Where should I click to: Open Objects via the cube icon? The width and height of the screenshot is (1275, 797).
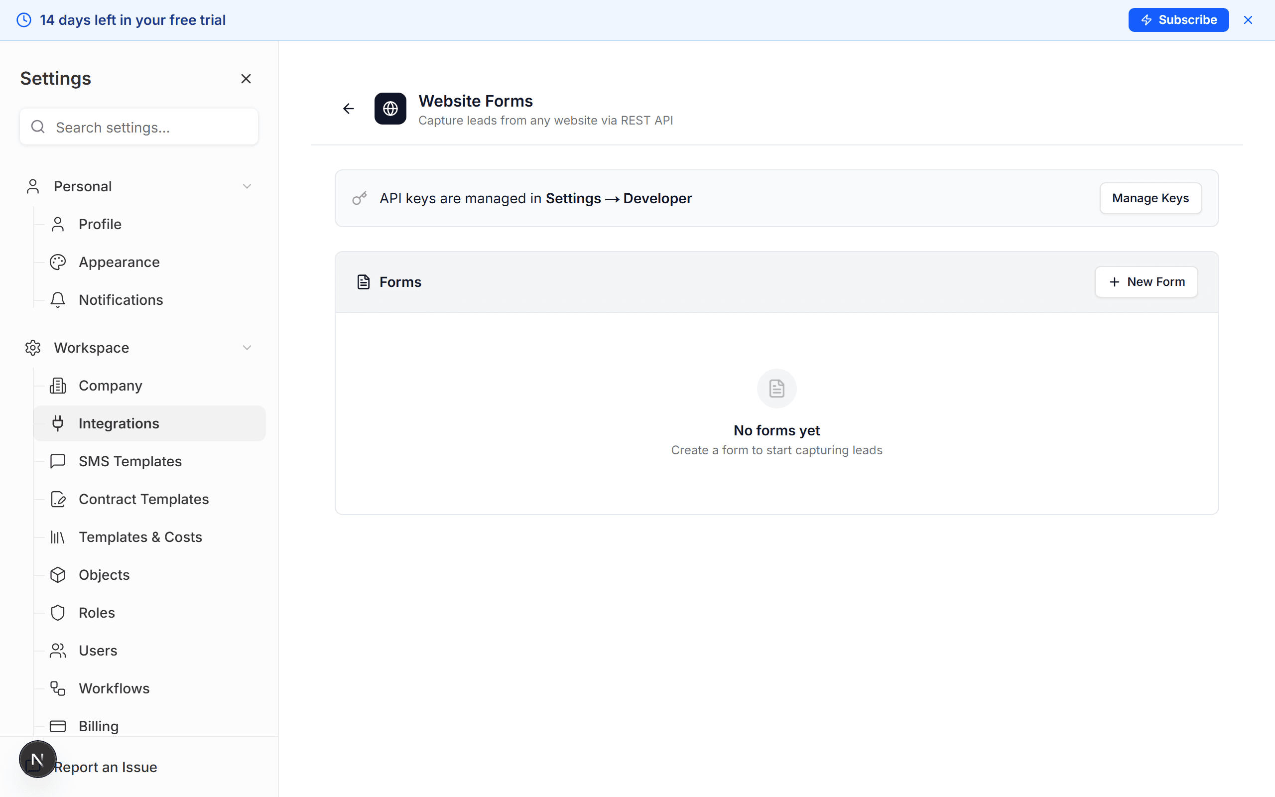[57, 574]
